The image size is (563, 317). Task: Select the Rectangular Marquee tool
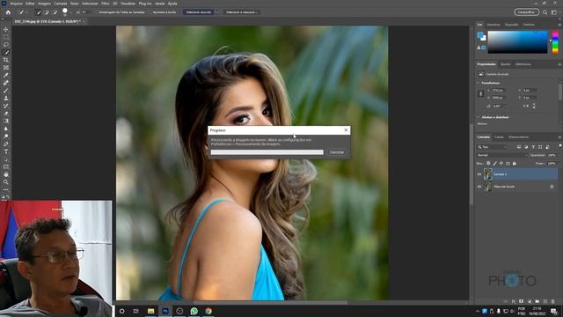tap(6, 37)
